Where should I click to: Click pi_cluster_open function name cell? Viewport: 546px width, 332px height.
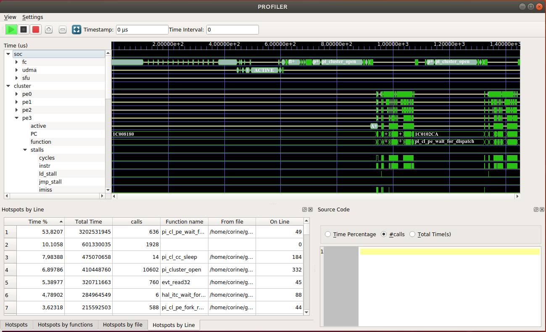tap(185, 270)
